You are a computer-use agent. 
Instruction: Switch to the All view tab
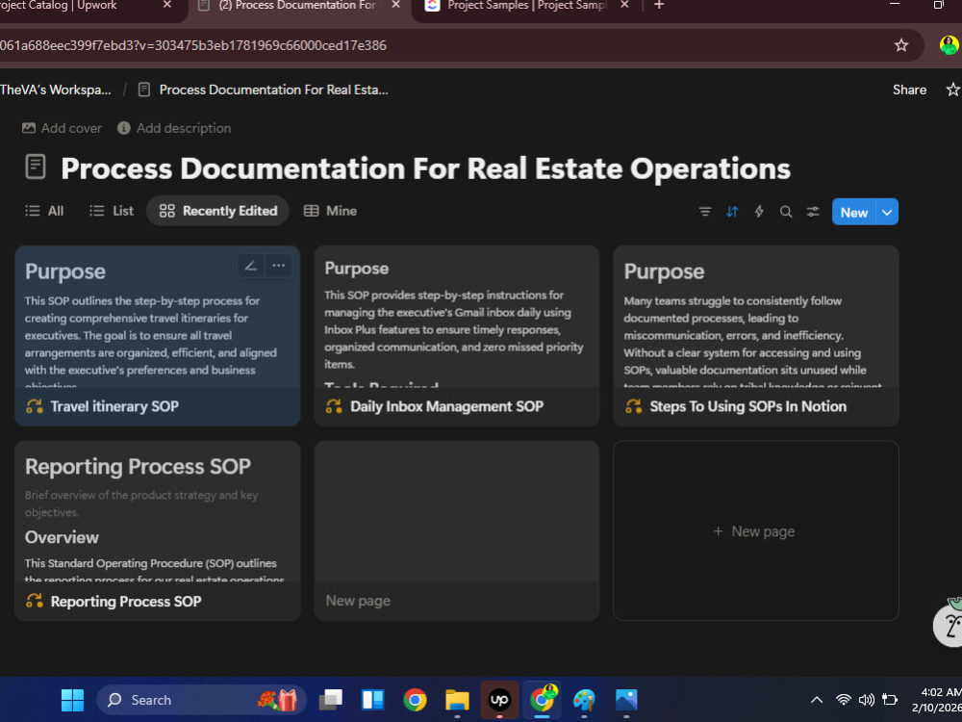click(44, 211)
